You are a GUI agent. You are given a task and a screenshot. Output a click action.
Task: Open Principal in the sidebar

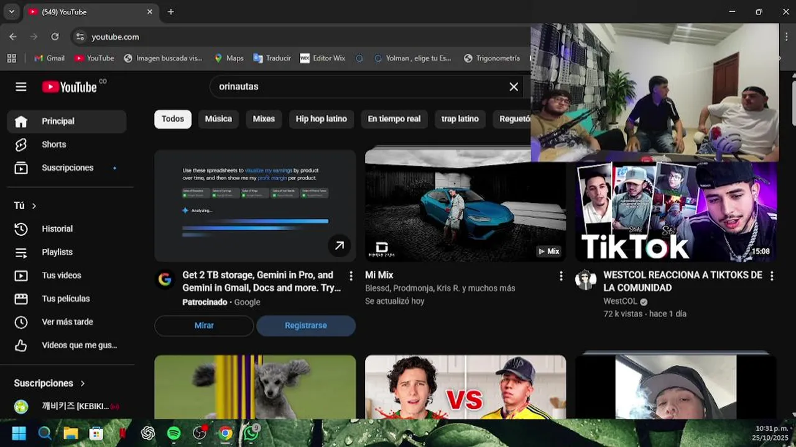point(67,121)
